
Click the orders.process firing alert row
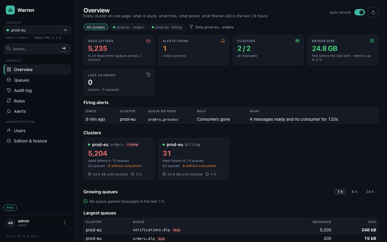(231, 119)
